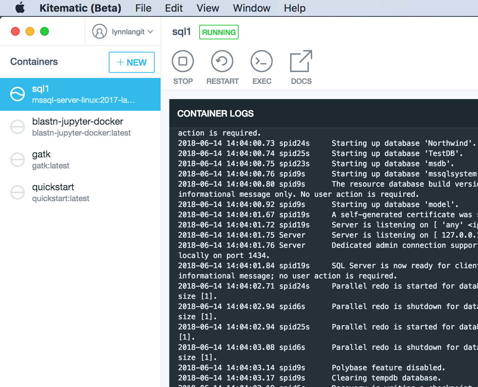The height and width of the screenshot is (387, 478).
Task: Click the sql1 running status icon
Action: 18,94
